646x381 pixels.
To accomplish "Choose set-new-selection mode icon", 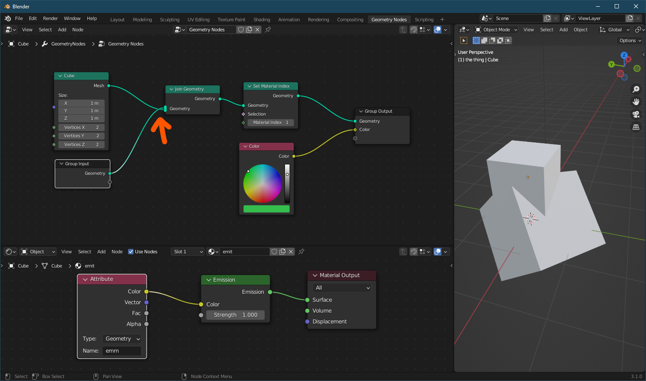I will [476, 40].
